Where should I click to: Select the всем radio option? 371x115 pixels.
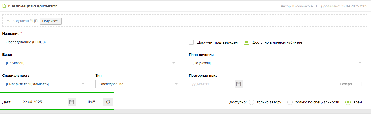coord(348,102)
